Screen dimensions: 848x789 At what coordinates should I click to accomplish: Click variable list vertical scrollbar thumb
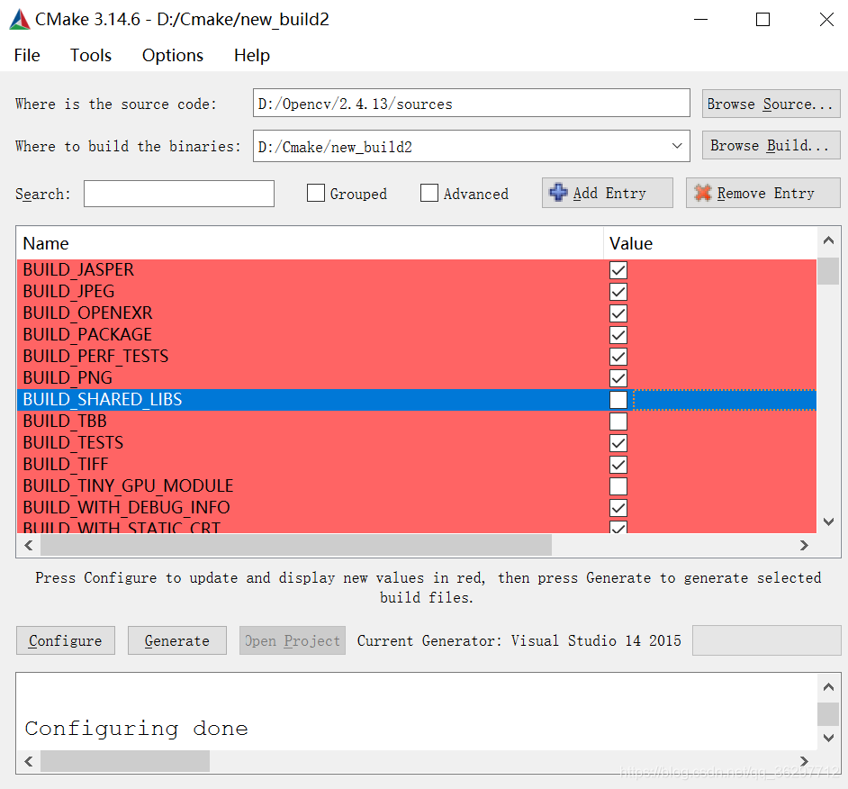(x=828, y=271)
